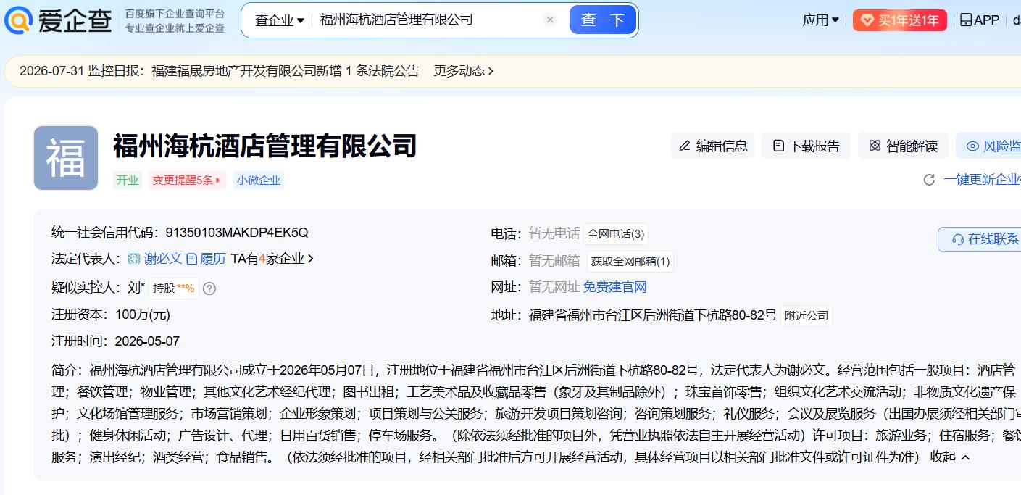Open the 福建福晟房地产开发有限公司 monitoring notice

(286, 71)
